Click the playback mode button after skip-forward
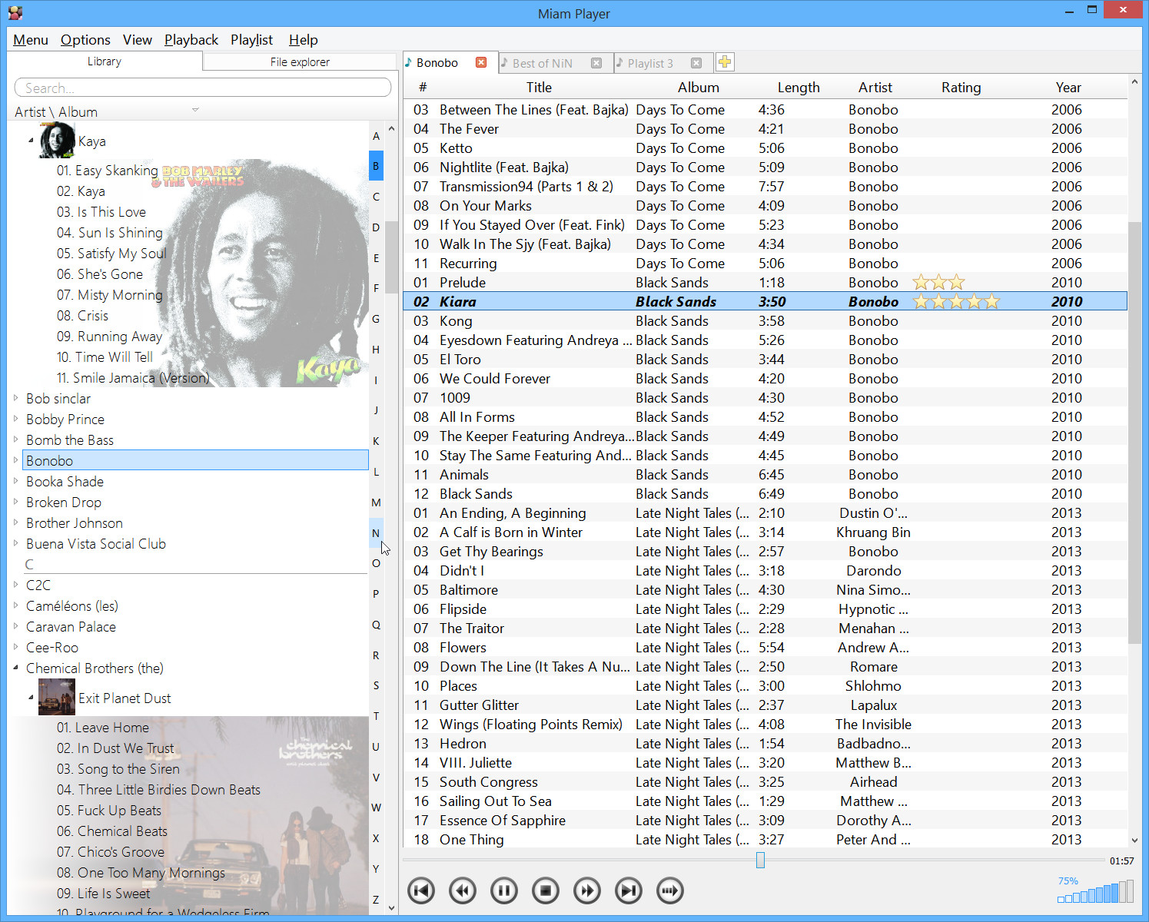The width and height of the screenshot is (1149, 922). 669,890
